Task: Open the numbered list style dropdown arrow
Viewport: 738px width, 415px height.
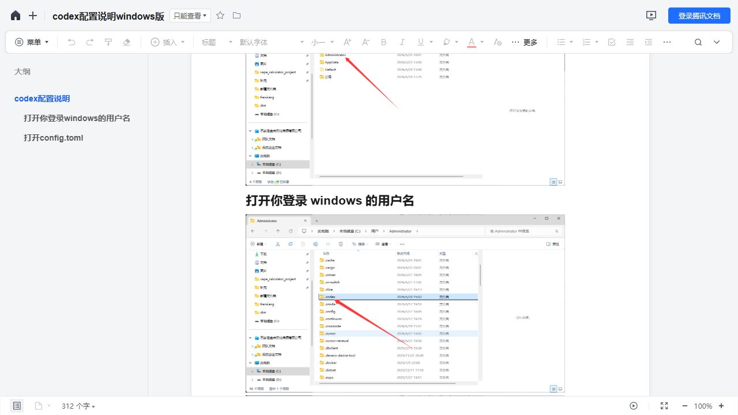Action: [597, 42]
